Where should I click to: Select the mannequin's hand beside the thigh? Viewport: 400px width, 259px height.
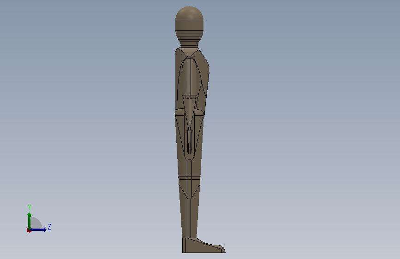[x=189, y=142]
